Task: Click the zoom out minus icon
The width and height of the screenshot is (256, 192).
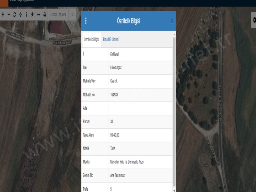Action: tap(9, 15)
